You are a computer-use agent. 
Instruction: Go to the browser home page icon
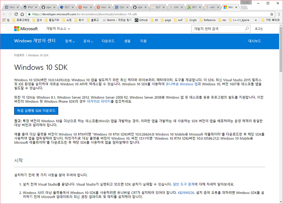[22, 14]
